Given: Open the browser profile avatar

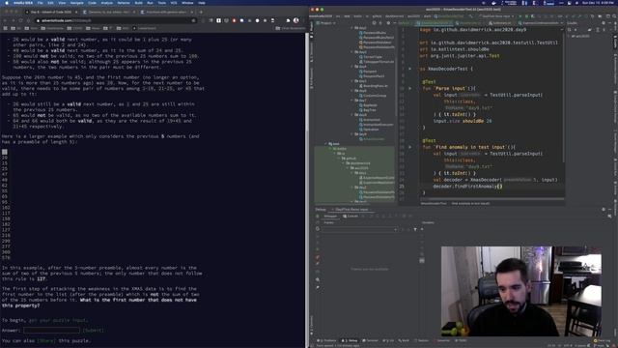Looking at the screenshot, I should pyautogui.click(x=296, y=20).
